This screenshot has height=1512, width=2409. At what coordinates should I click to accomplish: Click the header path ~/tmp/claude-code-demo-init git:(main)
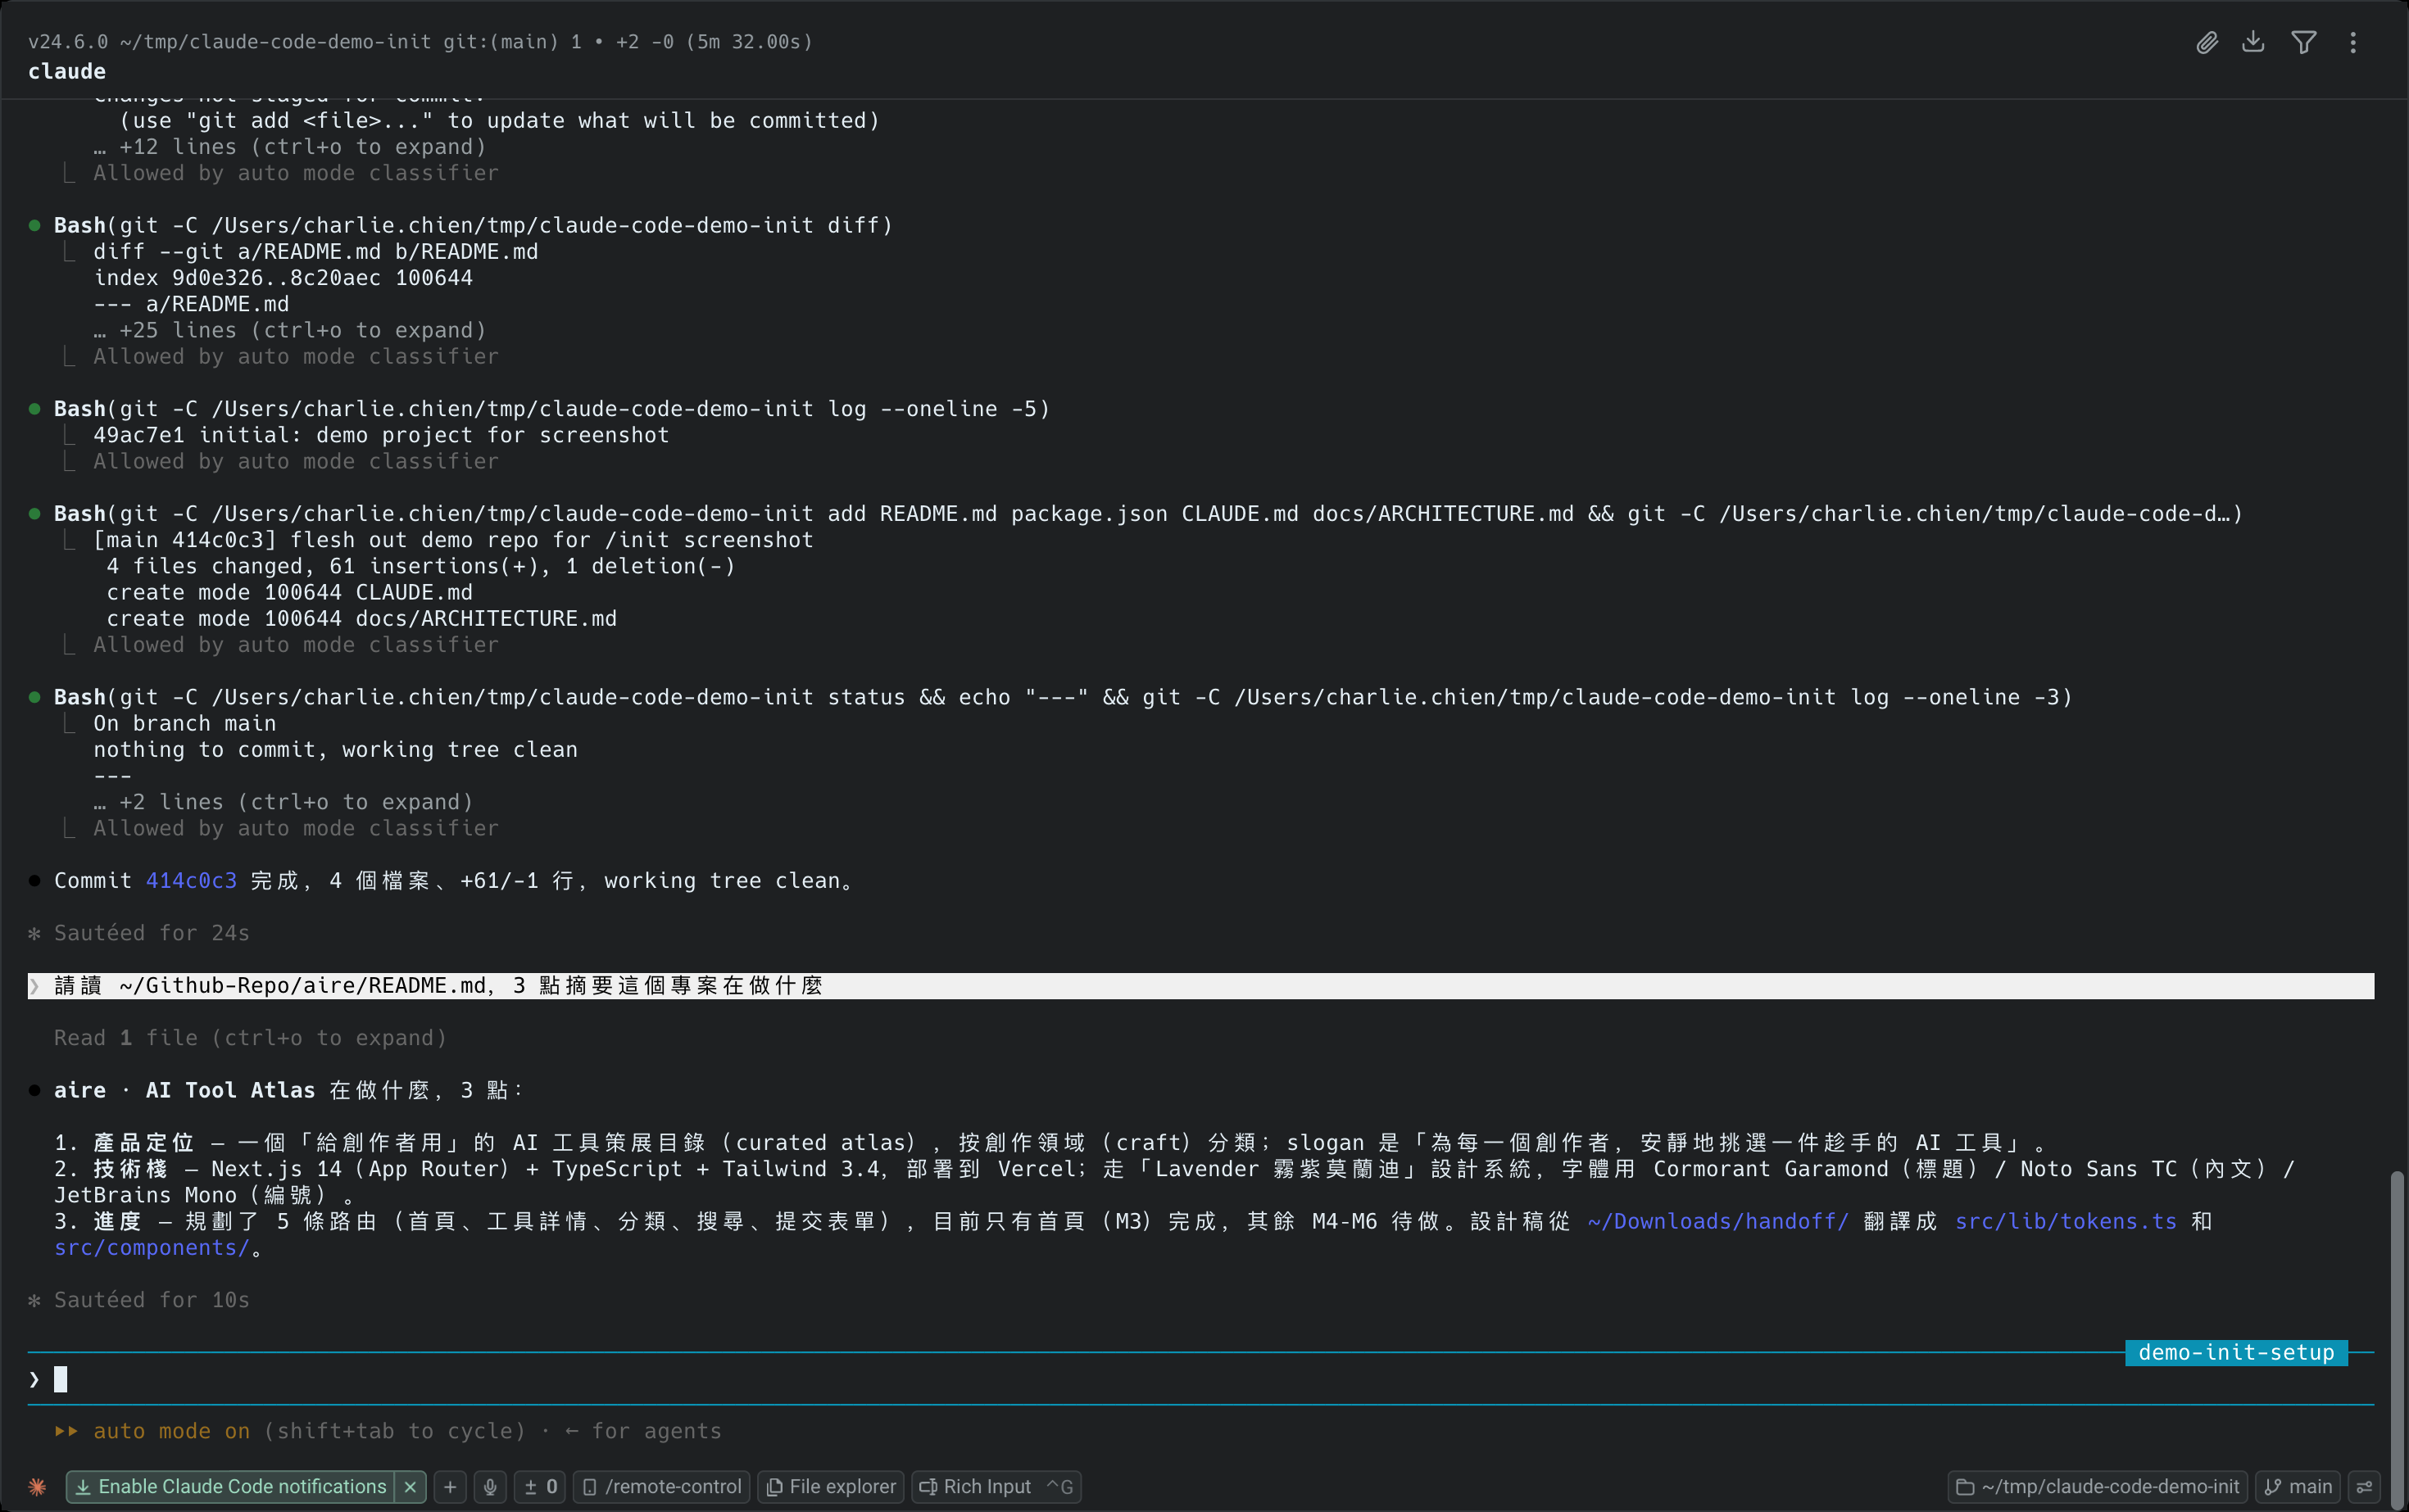coord(339,41)
